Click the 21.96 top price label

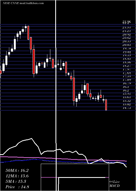[x=126, y=22]
